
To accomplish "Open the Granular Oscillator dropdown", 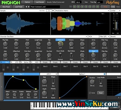I will 86,36.
